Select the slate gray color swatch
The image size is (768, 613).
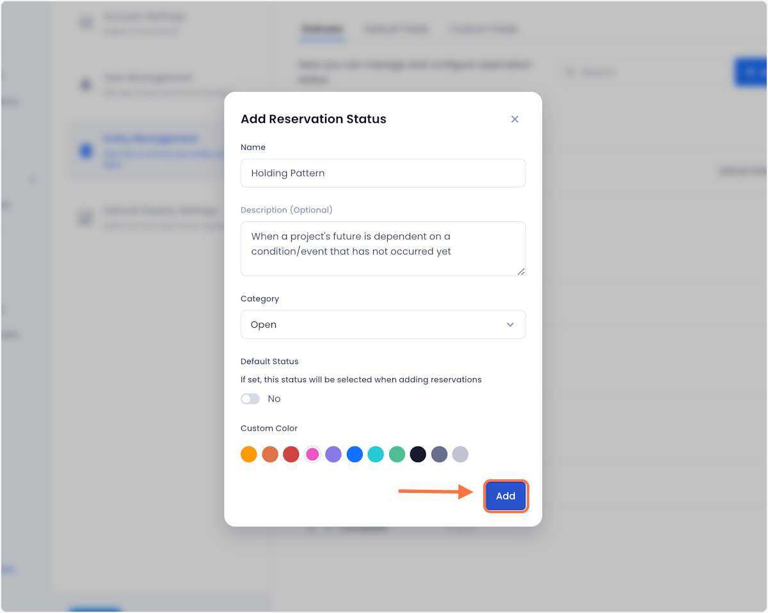[439, 454]
